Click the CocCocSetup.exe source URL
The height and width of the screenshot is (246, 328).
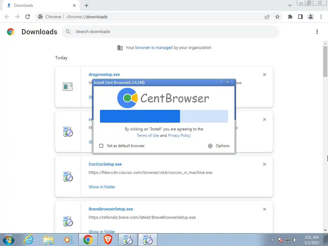coord(151,173)
